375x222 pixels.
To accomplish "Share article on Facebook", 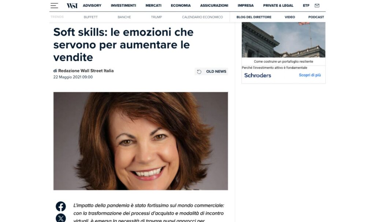I will tap(61, 207).
